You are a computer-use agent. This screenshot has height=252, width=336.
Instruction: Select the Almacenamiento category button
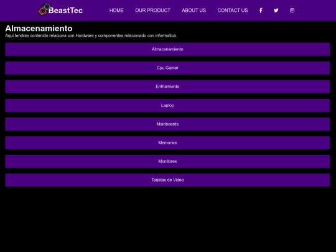tap(167, 49)
